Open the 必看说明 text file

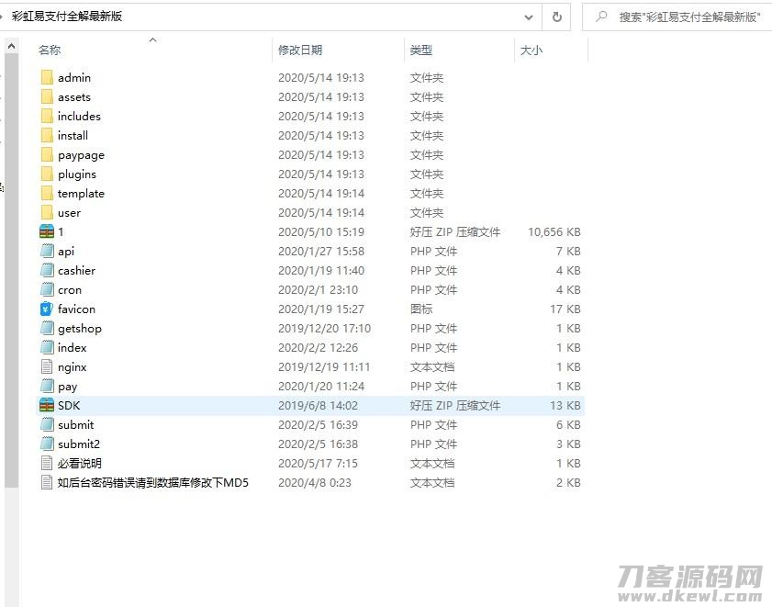pos(76,464)
